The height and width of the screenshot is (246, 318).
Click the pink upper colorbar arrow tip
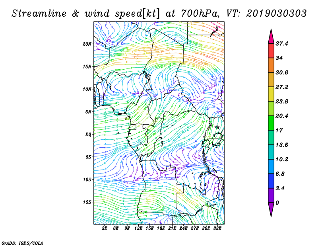(x=271, y=37)
